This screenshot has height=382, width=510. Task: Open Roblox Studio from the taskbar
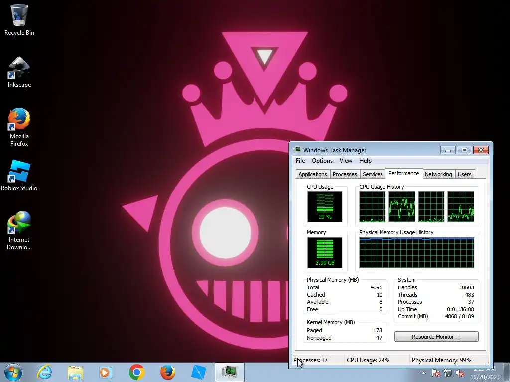[198, 372]
